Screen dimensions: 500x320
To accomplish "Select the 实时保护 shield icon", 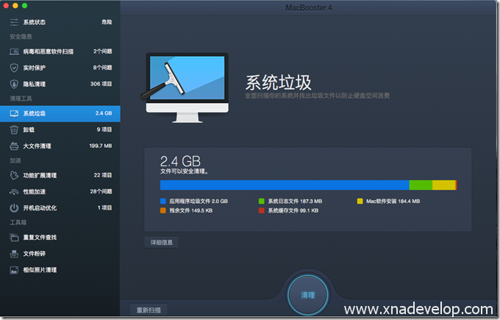I will click(14, 68).
